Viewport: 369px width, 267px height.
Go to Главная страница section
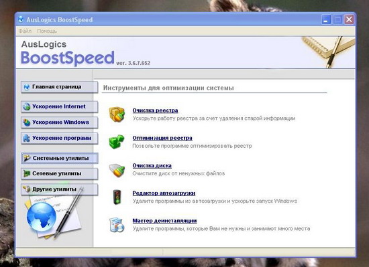click(x=59, y=87)
